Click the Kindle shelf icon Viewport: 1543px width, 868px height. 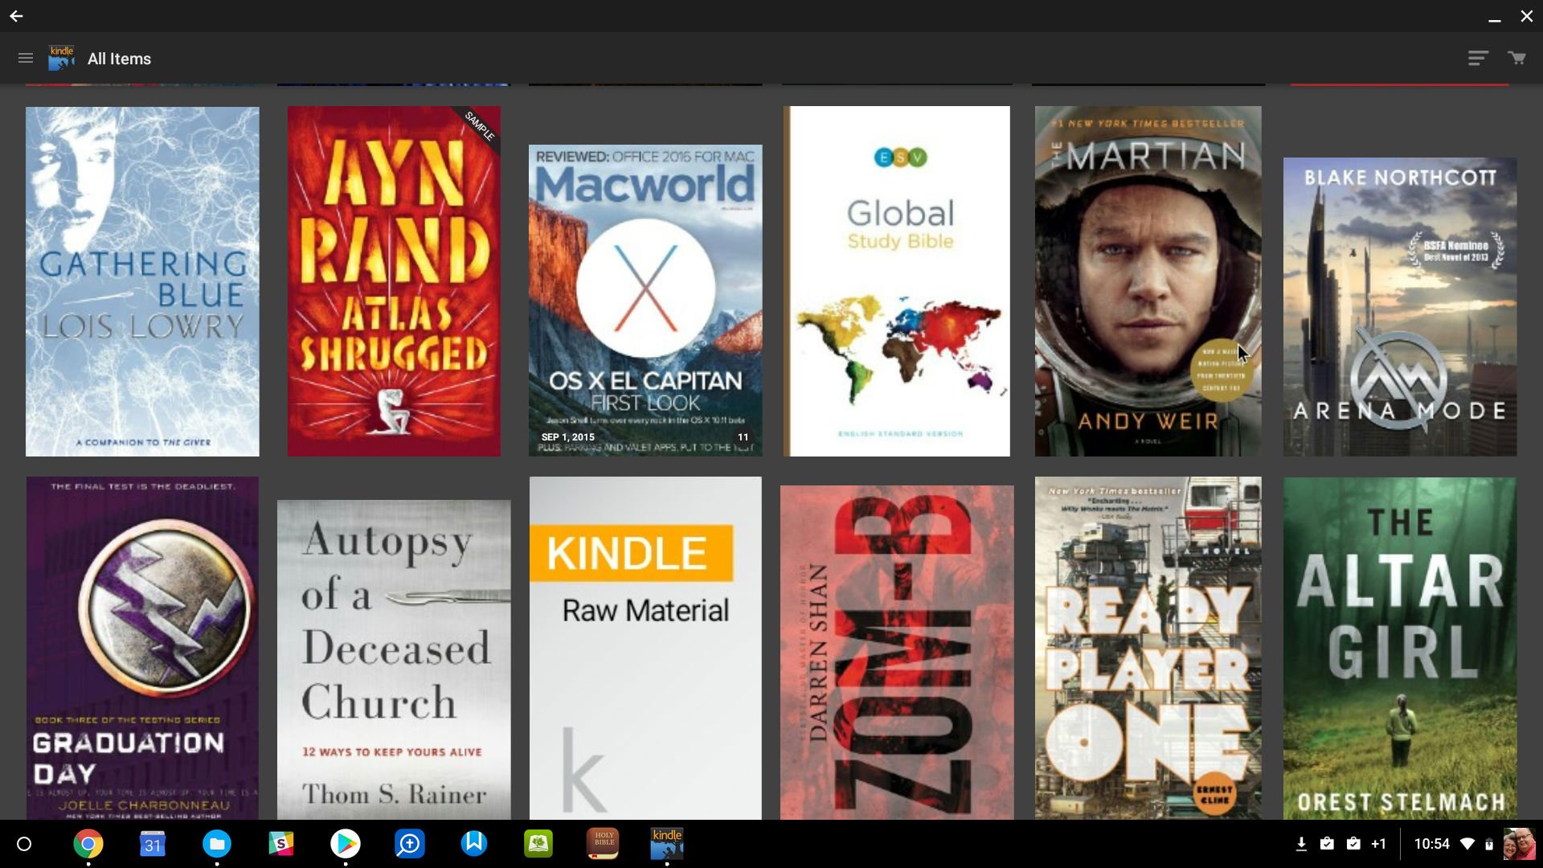(x=667, y=844)
